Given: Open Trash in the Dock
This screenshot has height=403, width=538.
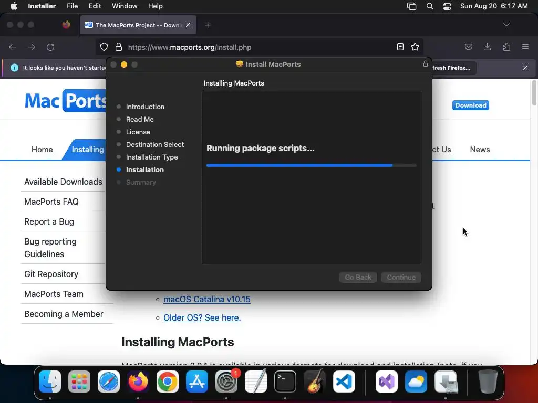Looking at the screenshot, I should (x=488, y=381).
